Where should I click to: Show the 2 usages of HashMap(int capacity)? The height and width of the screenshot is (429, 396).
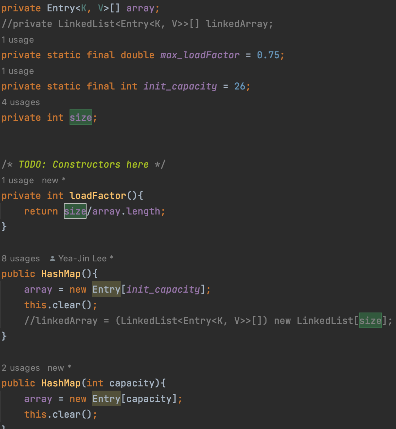[x=21, y=368]
